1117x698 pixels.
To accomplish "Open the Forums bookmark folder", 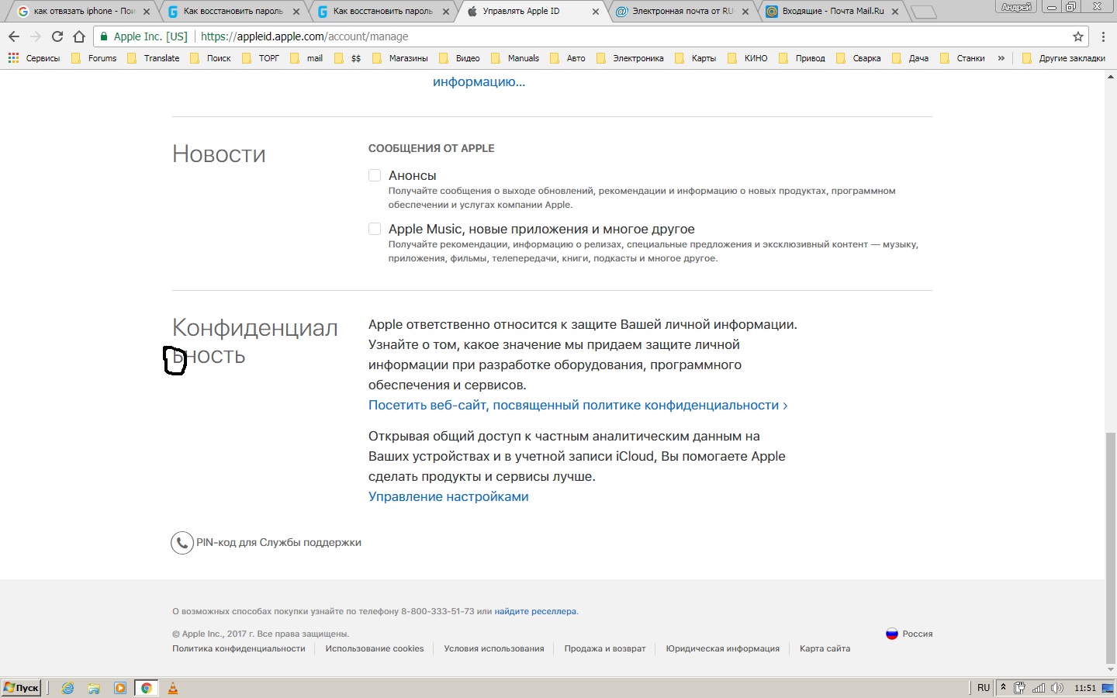I will (94, 58).
